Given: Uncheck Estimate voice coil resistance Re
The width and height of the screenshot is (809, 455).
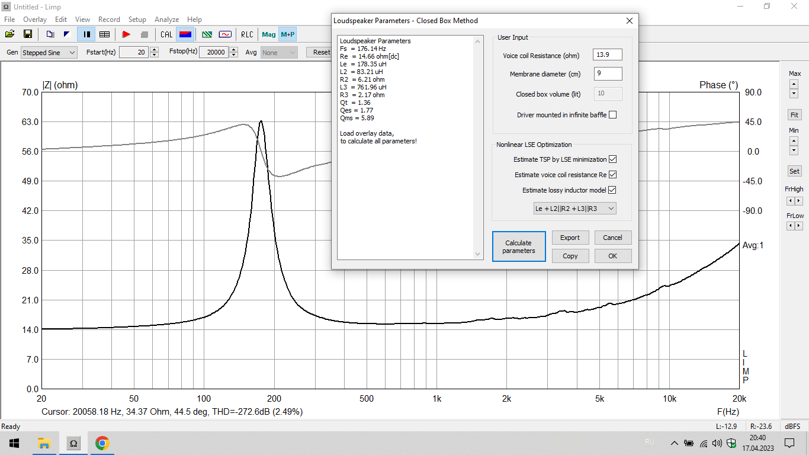Looking at the screenshot, I should click(612, 175).
